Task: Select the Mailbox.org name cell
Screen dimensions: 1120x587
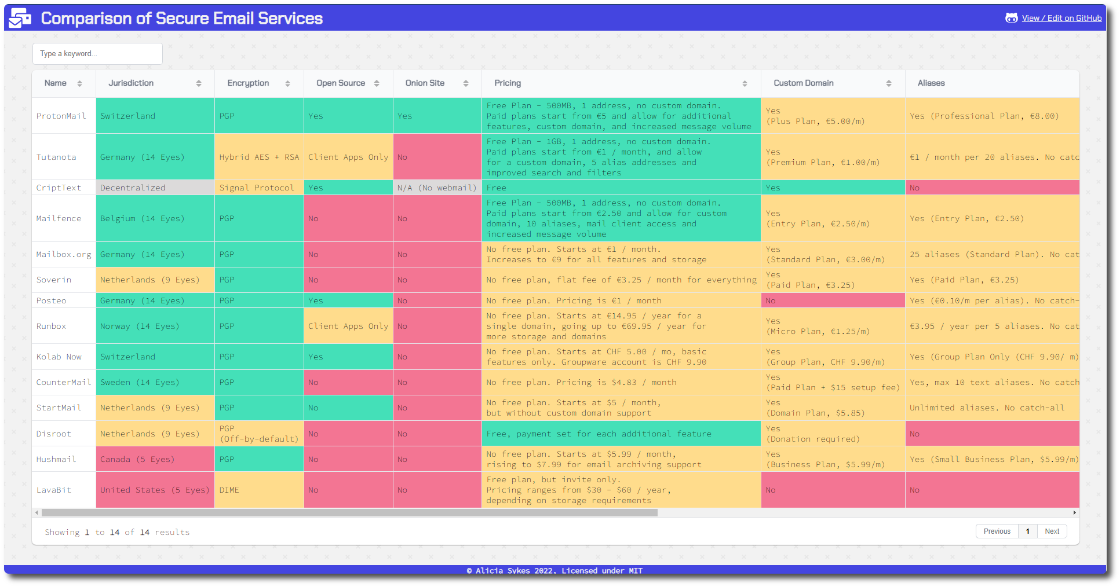Action: pos(64,254)
